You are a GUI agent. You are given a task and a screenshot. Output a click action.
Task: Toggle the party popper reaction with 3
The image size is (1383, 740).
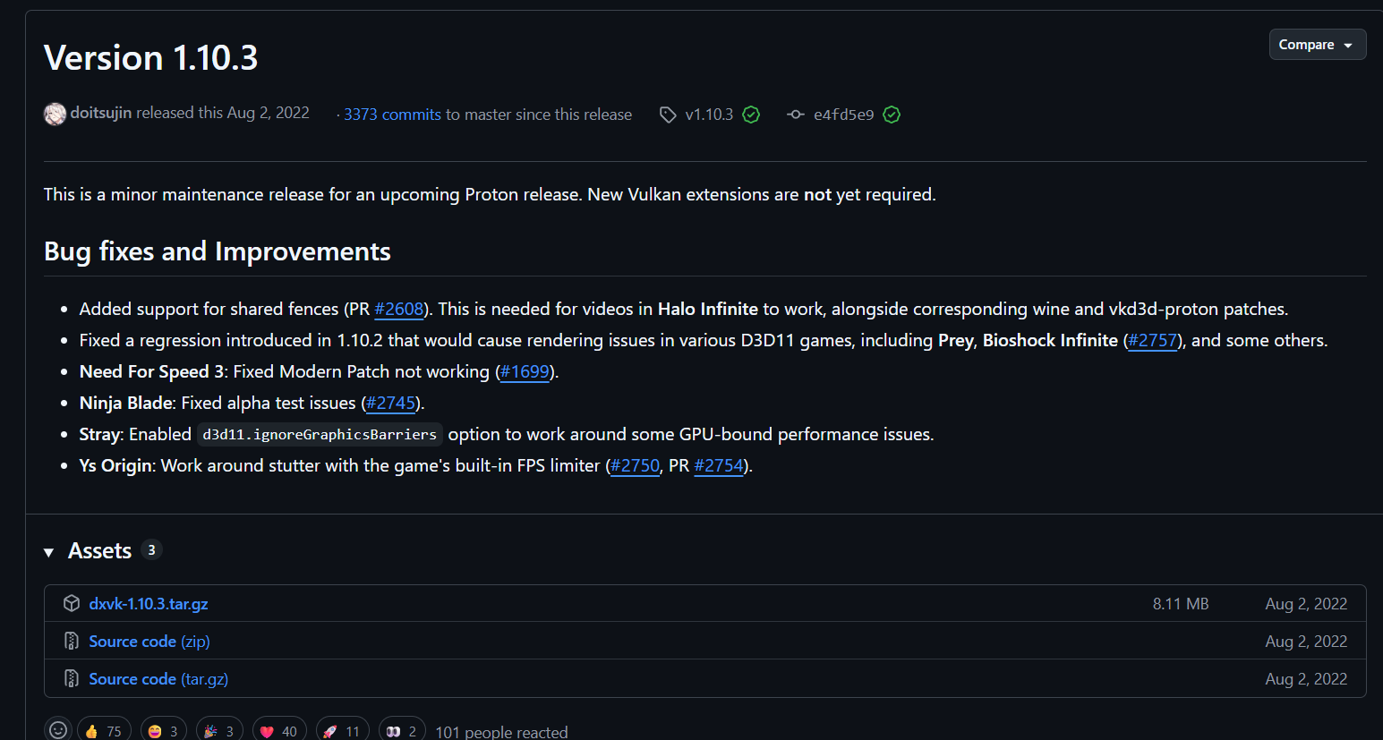219,730
